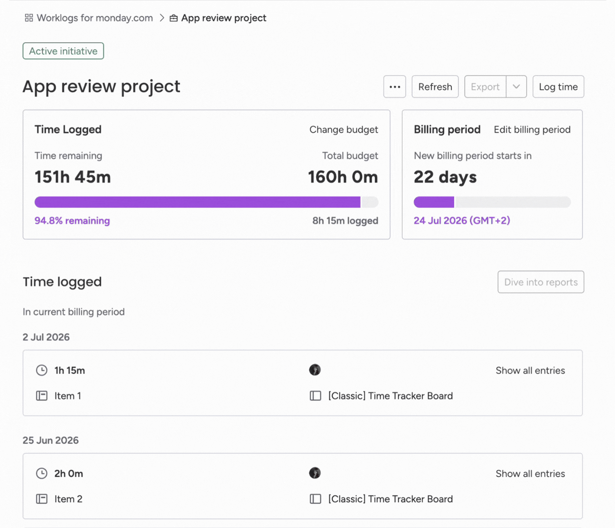Click the 25 Jun 2026 date heading
Image resolution: width=615 pixels, height=528 pixels.
[x=51, y=441]
